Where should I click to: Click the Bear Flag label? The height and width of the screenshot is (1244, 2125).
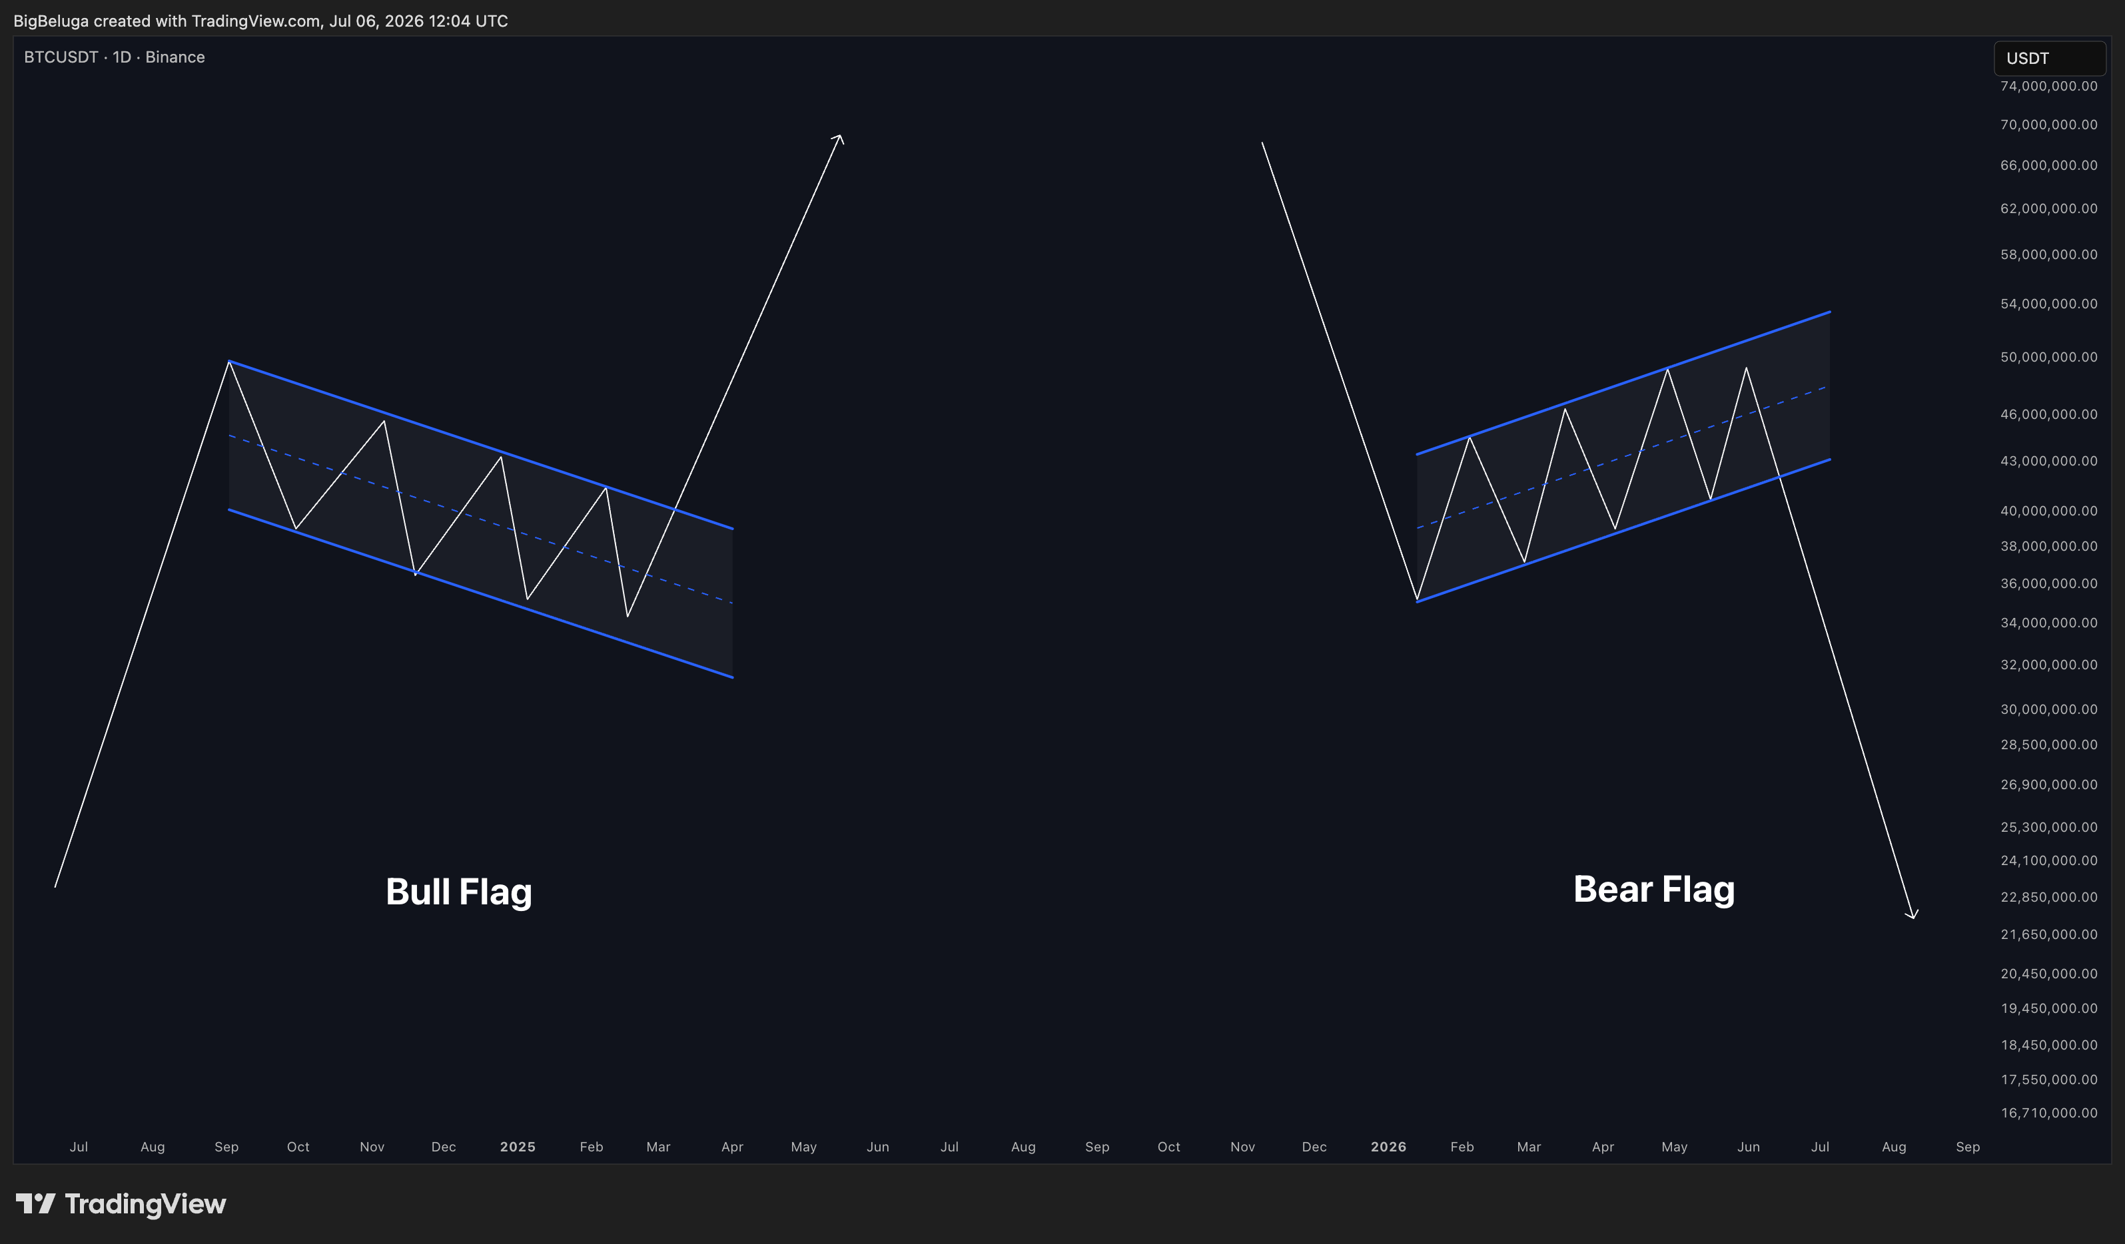[1653, 889]
